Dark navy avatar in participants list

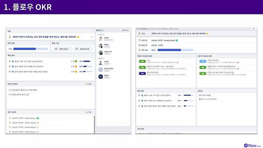101,77
